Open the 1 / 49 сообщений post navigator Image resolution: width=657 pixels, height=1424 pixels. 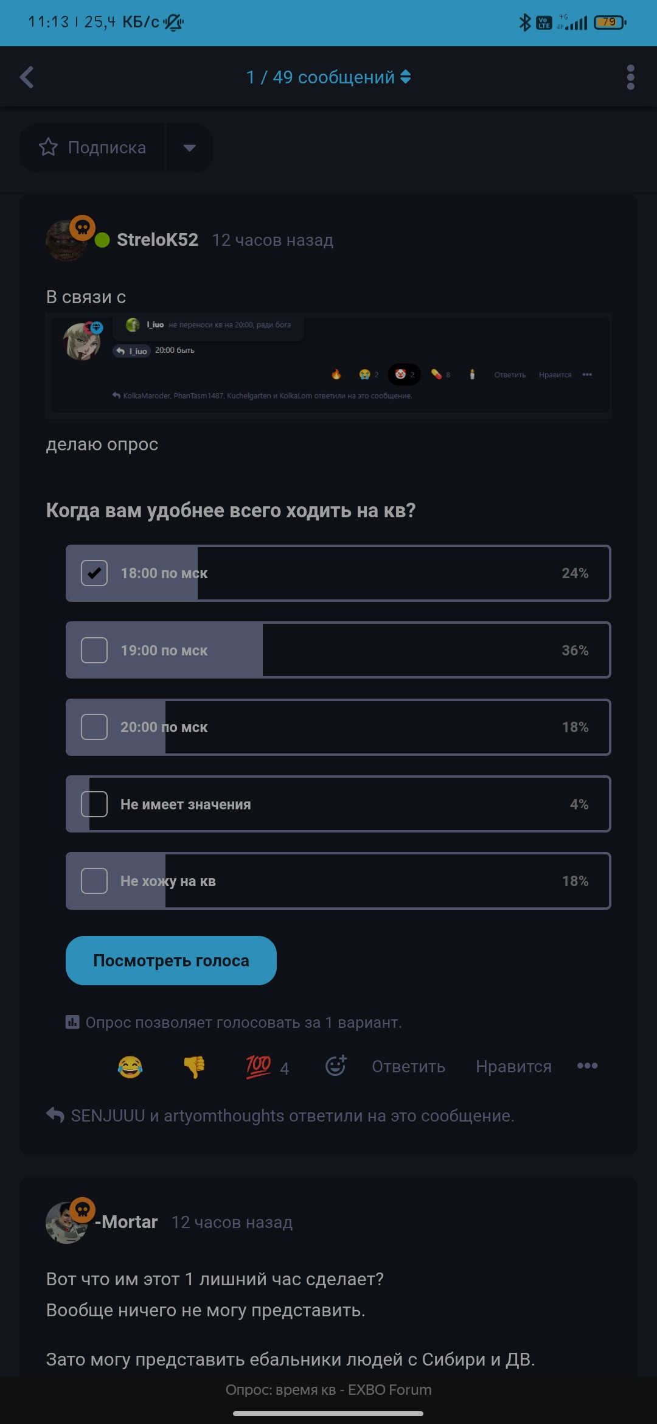click(x=328, y=77)
